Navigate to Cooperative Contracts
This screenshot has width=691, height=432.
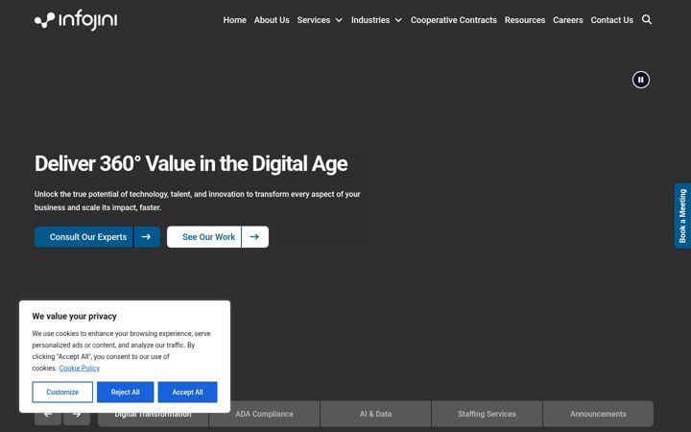click(453, 20)
